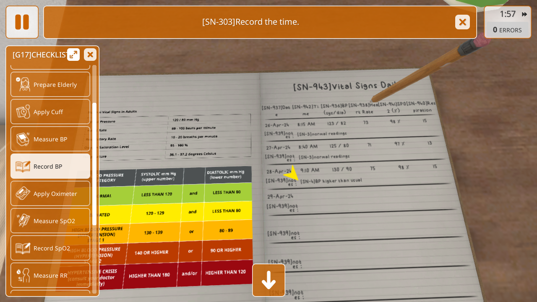Pause the simulation
Screen dimensions: 537x302
(22, 22)
